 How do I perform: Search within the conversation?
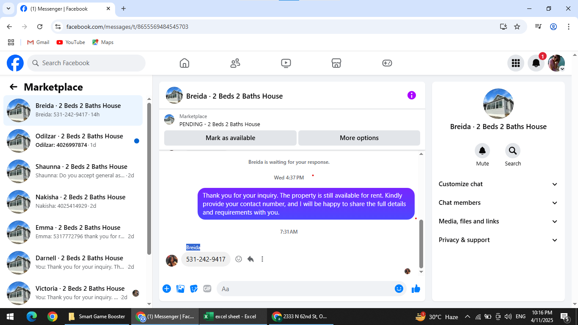pyautogui.click(x=513, y=151)
